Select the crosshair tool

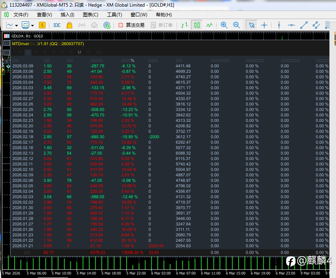264,25
